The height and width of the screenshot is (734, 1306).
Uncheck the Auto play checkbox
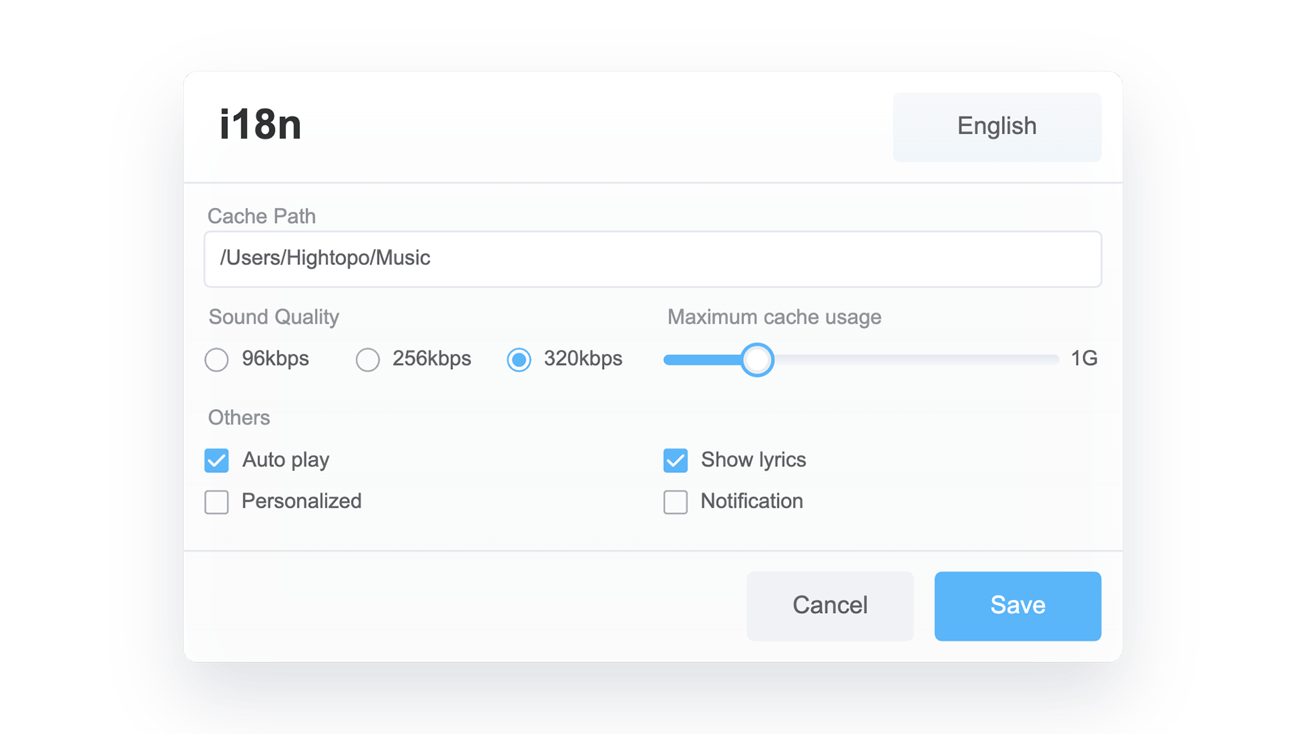coord(217,461)
